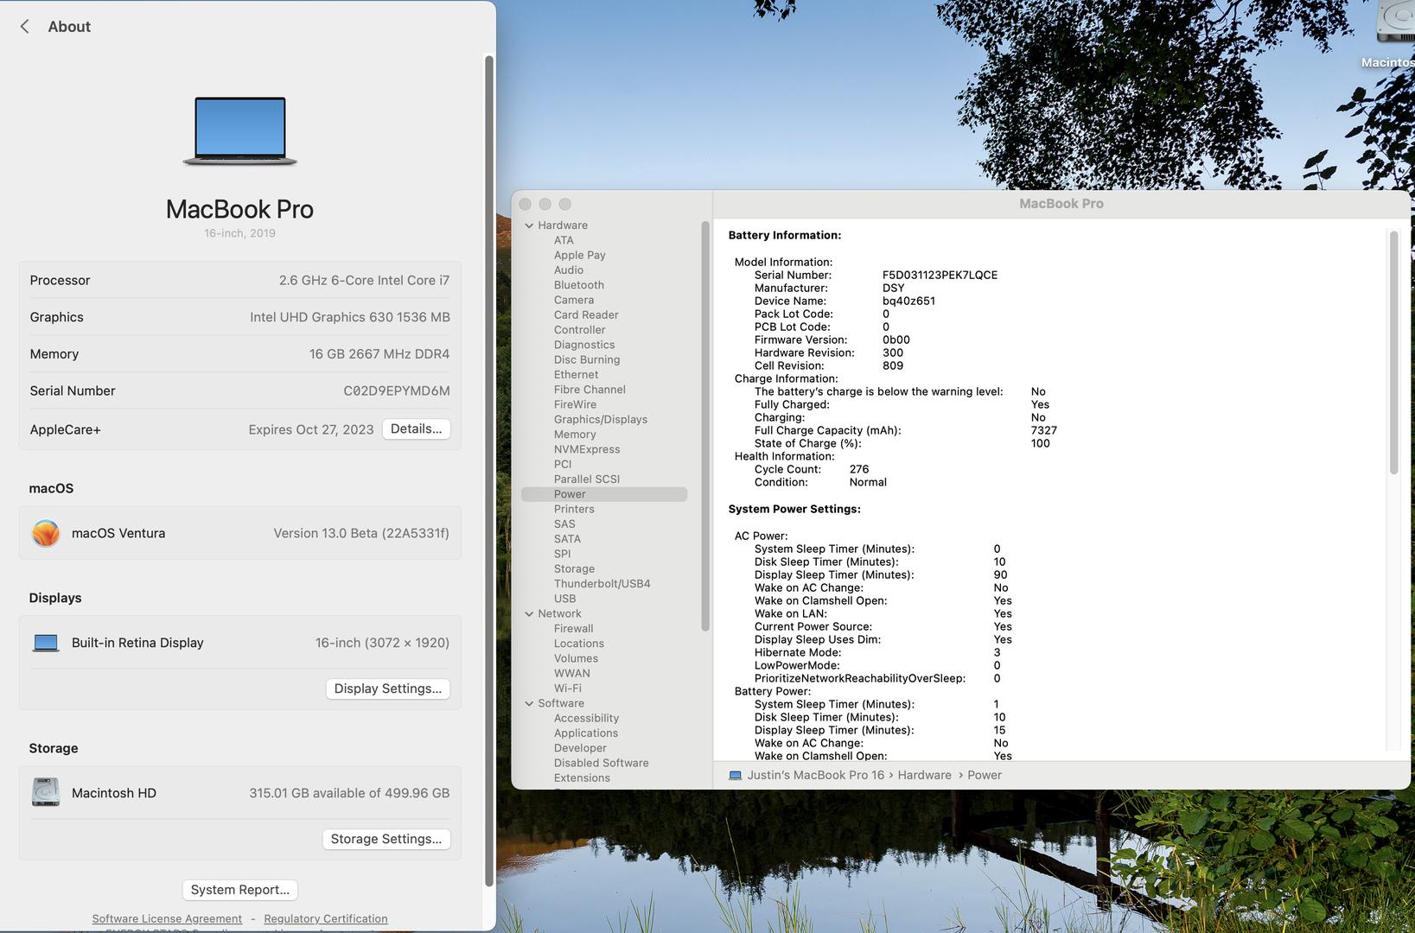
Task: Collapse the Software section in sidebar
Action: pos(529,703)
